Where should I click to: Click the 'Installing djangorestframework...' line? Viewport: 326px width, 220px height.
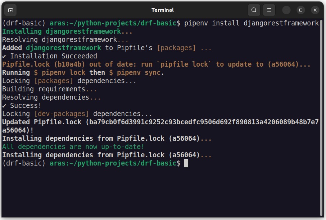[x=67, y=32]
